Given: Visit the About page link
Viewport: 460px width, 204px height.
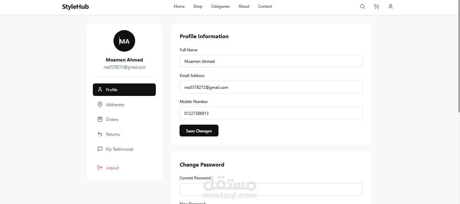Looking at the screenshot, I should [244, 6].
